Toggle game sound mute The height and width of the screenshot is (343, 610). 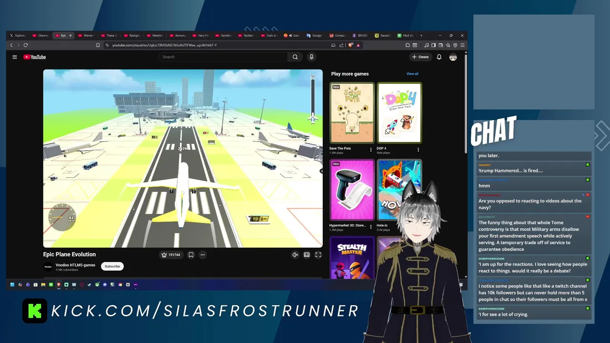coord(295,255)
